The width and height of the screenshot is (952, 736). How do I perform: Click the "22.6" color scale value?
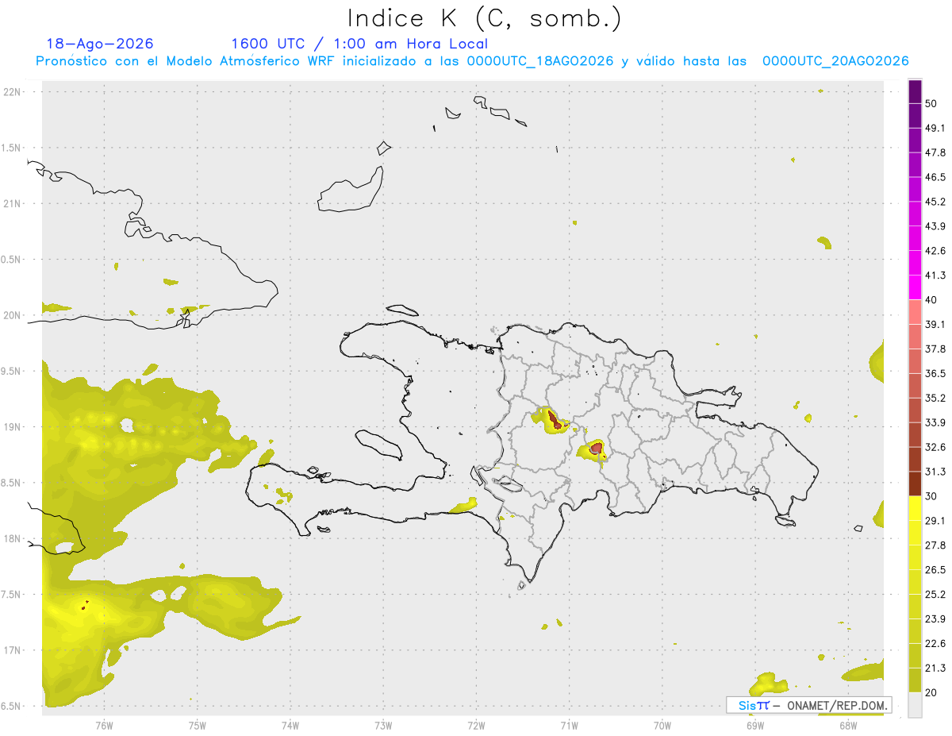935,644
